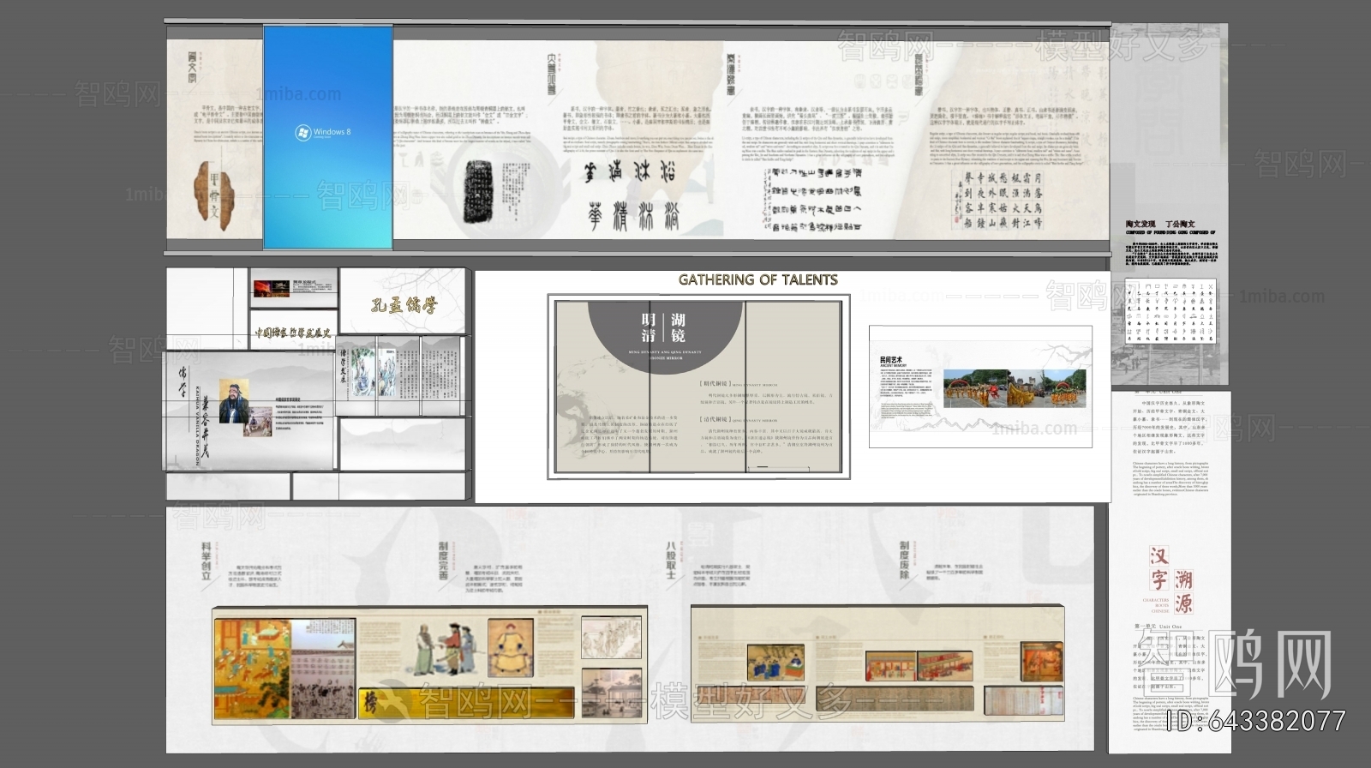Click the 民间艺术 festival photo strip
1371x768 pixels.
[1015, 388]
